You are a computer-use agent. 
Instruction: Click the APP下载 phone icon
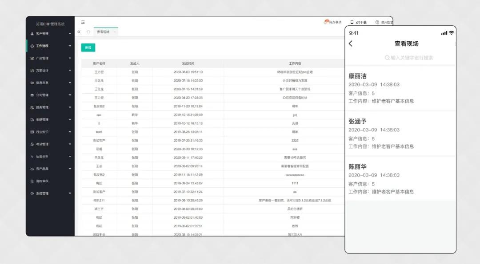tap(352, 22)
